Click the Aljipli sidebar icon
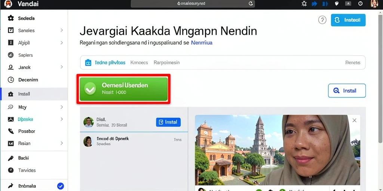 11,43
